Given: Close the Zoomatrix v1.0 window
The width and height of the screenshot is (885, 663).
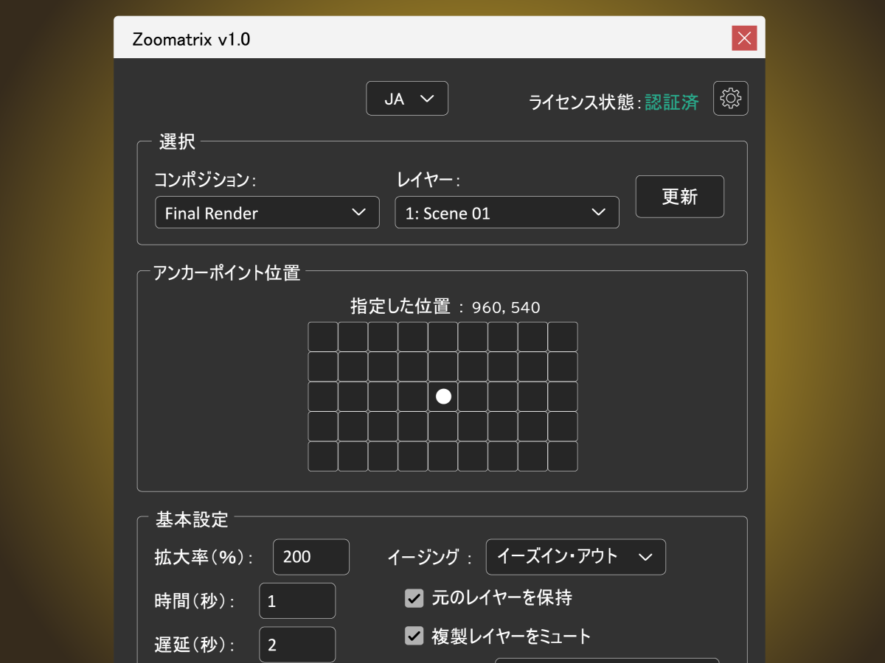Looking at the screenshot, I should [744, 38].
